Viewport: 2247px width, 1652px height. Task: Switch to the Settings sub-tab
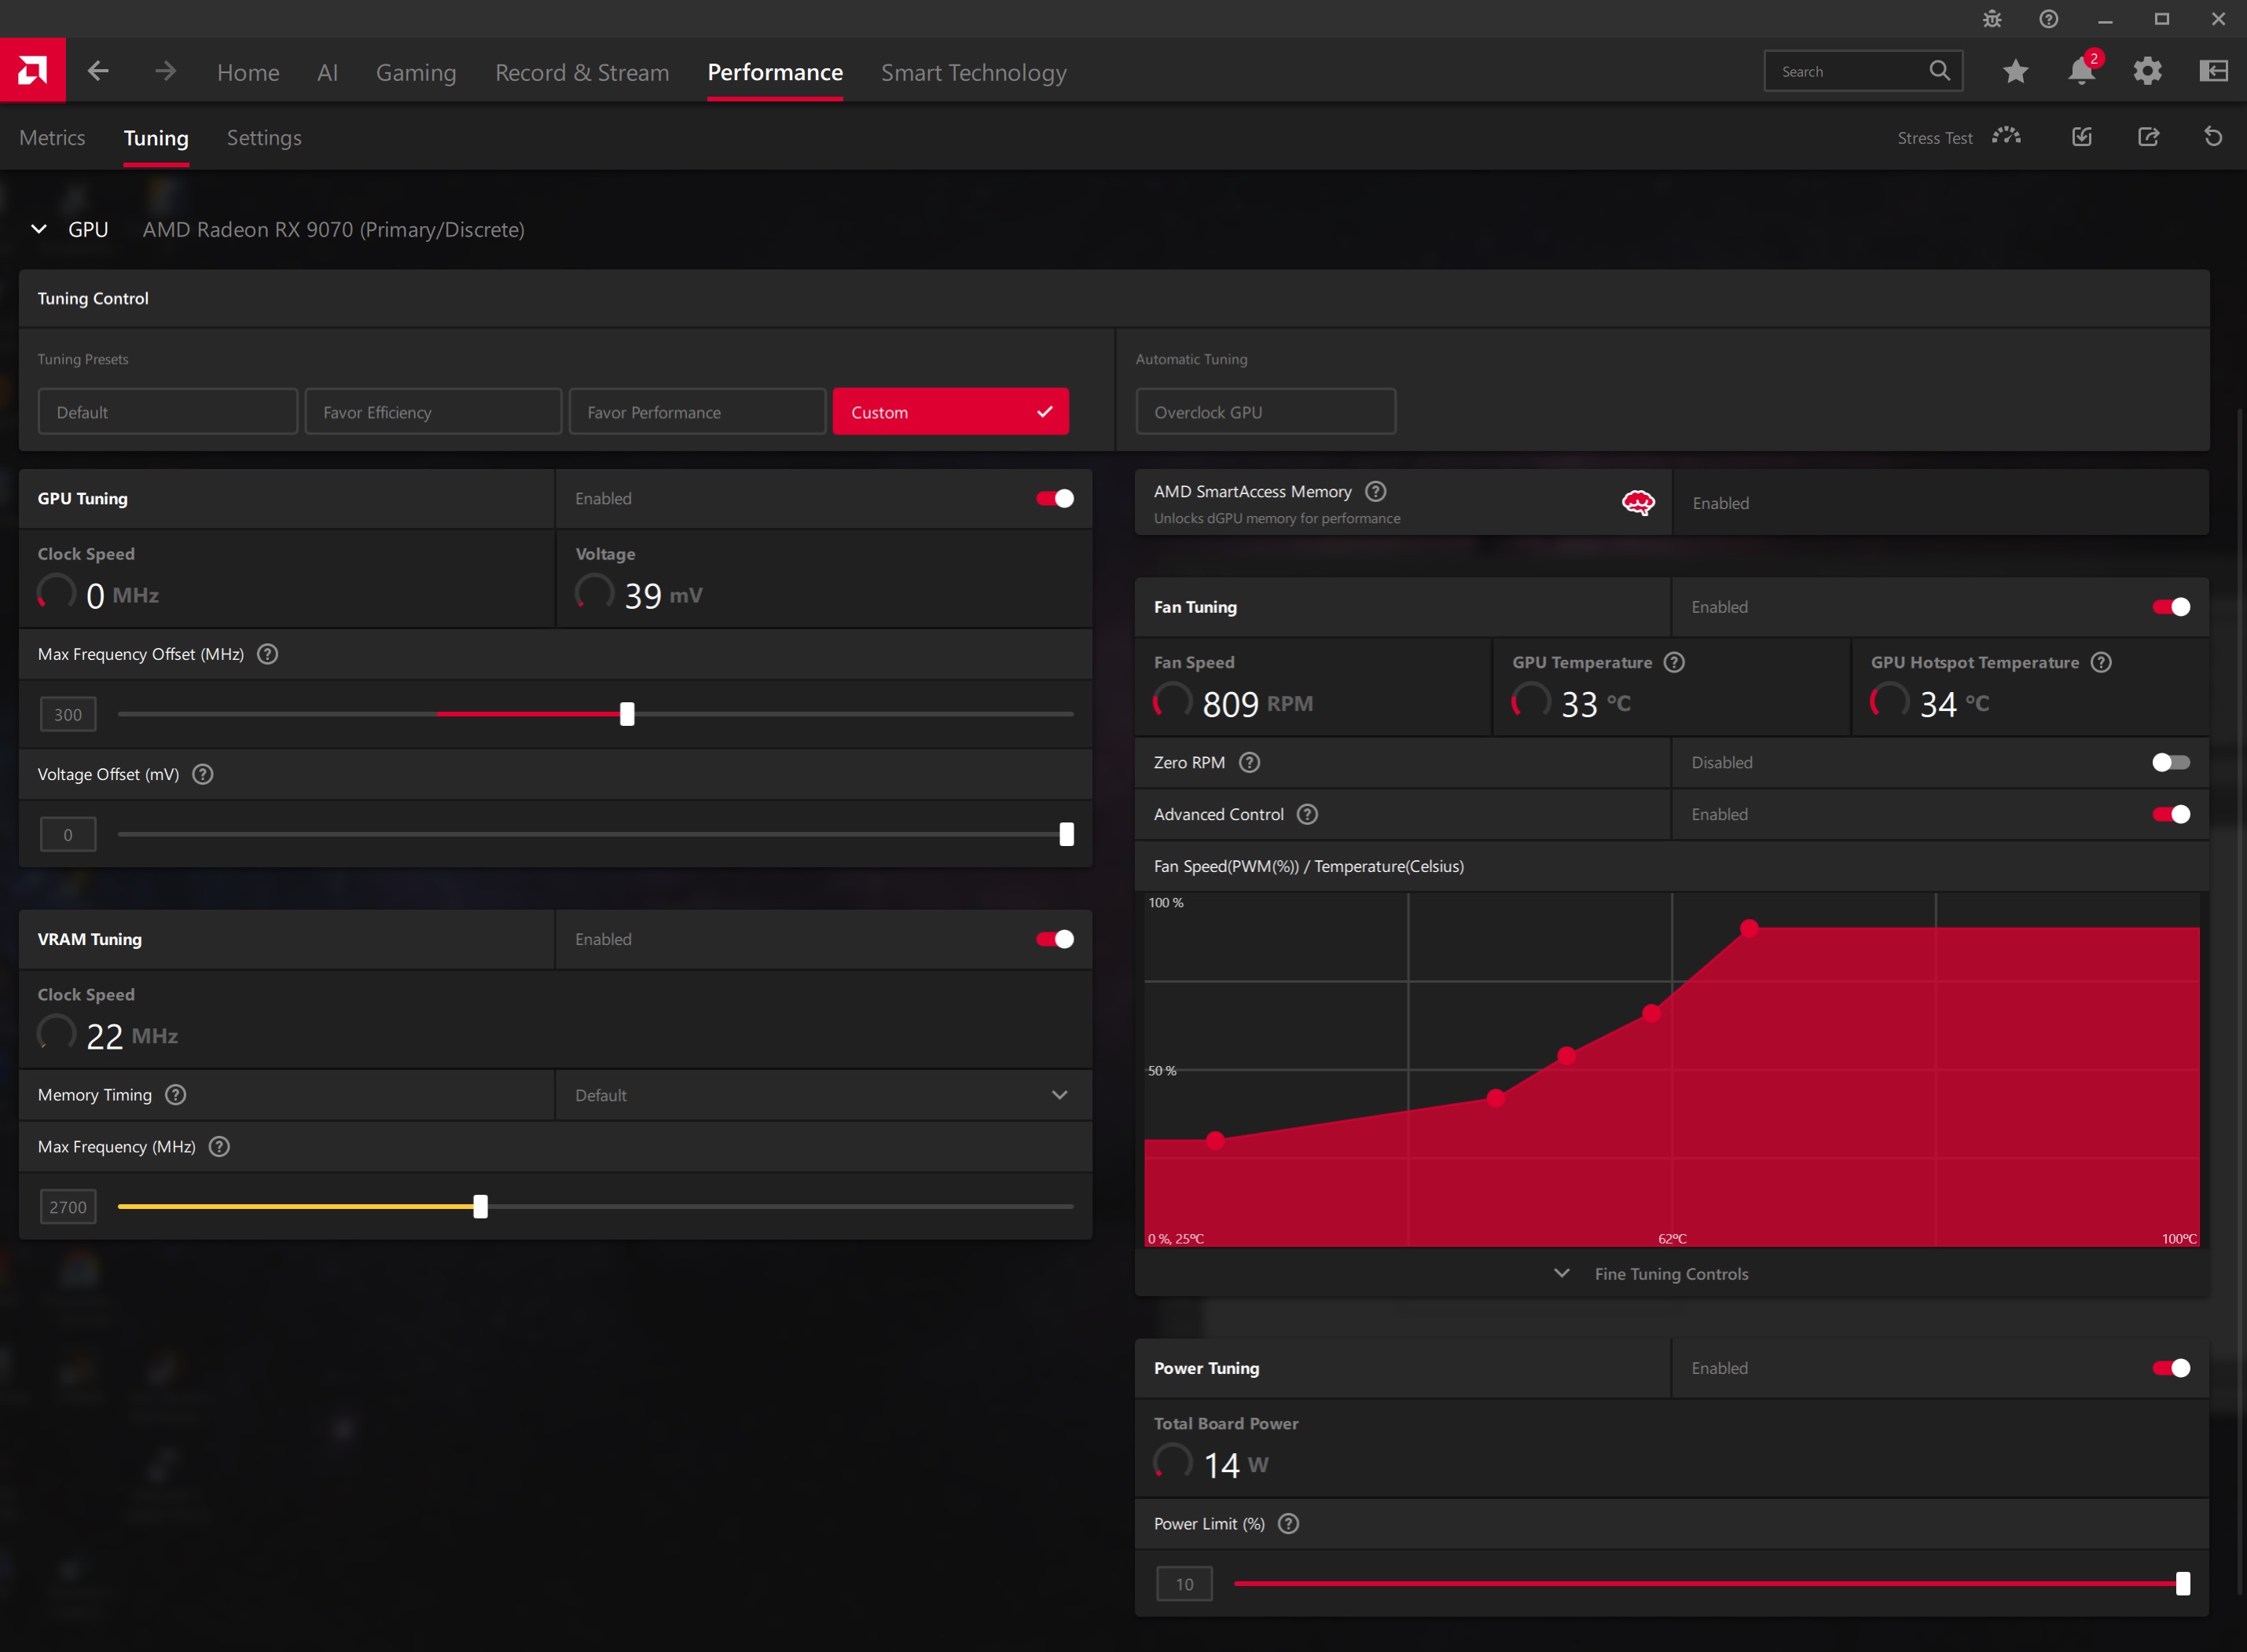point(264,138)
